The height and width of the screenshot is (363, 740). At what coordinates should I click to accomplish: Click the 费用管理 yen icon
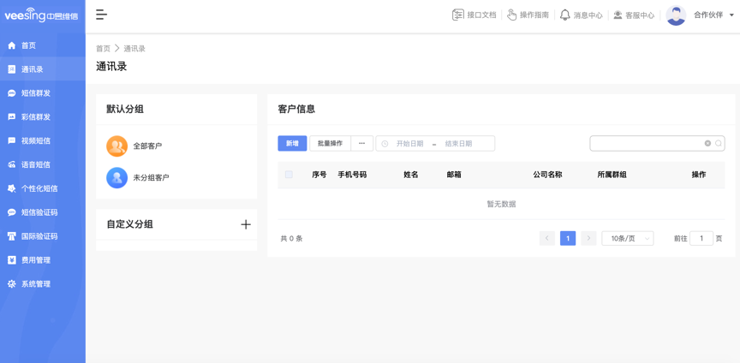coord(12,260)
